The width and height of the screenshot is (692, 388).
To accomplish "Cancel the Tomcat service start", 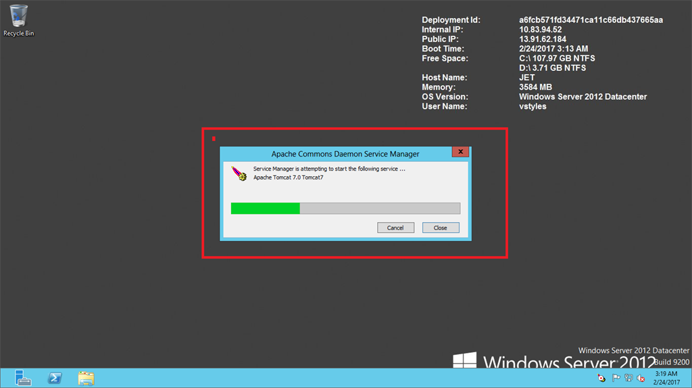I will point(395,227).
